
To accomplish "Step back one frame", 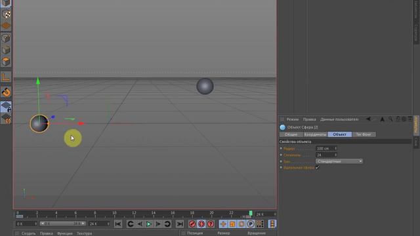I will (x=140, y=224).
